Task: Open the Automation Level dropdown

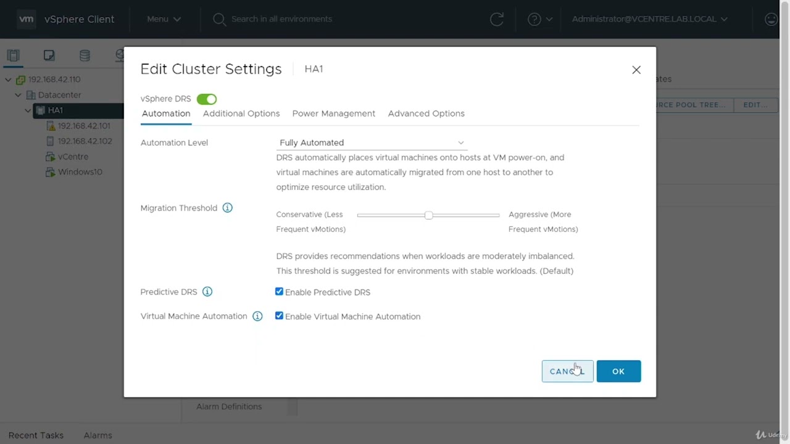Action: pyautogui.click(x=372, y=142)
